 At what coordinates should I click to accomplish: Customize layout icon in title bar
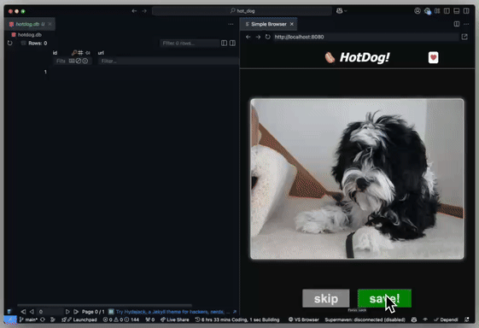click(x=437, y=11)
